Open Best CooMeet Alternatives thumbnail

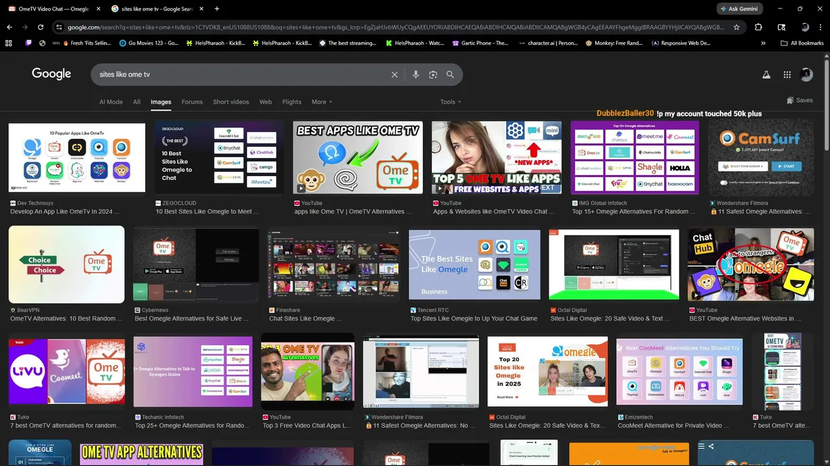(x=680, y=372)
